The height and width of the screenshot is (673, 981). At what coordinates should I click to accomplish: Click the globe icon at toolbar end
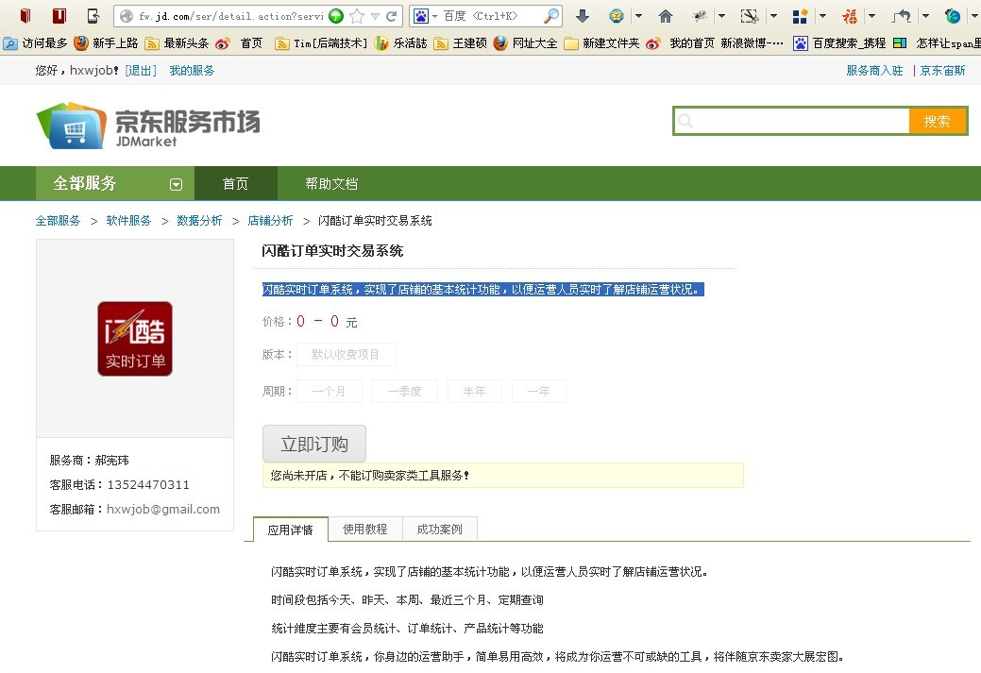click(953, 16)
